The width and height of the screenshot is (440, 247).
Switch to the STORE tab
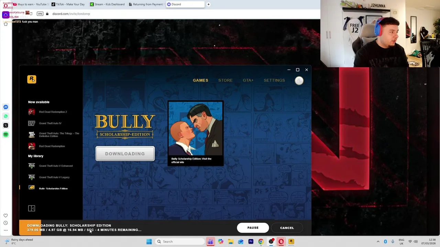[225, 80]
